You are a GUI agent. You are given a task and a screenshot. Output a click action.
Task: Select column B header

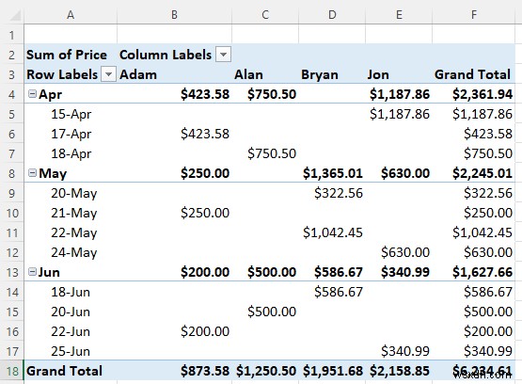tap(174, 15)
